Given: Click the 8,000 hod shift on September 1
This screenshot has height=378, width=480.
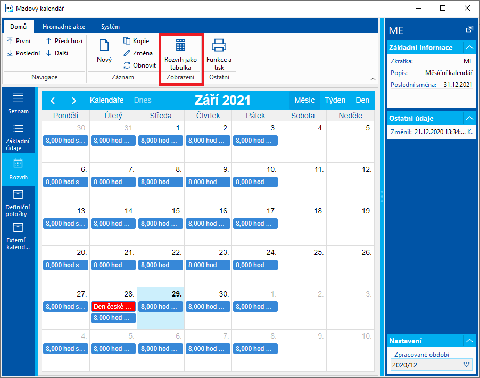Looking at the screenshot, I should click(161, 141).
